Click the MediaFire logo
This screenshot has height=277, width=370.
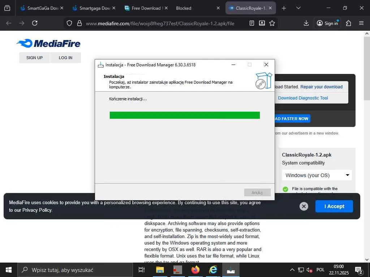coord(48,43)
